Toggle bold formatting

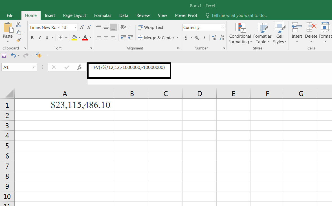[32, 38]
